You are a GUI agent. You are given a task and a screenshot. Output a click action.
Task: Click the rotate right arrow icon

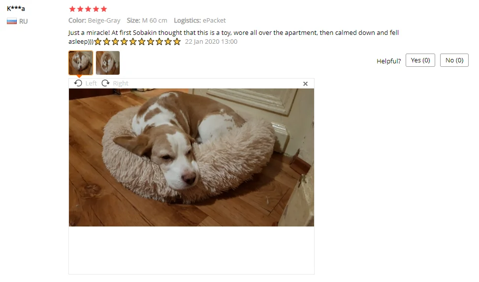point(105,83)
